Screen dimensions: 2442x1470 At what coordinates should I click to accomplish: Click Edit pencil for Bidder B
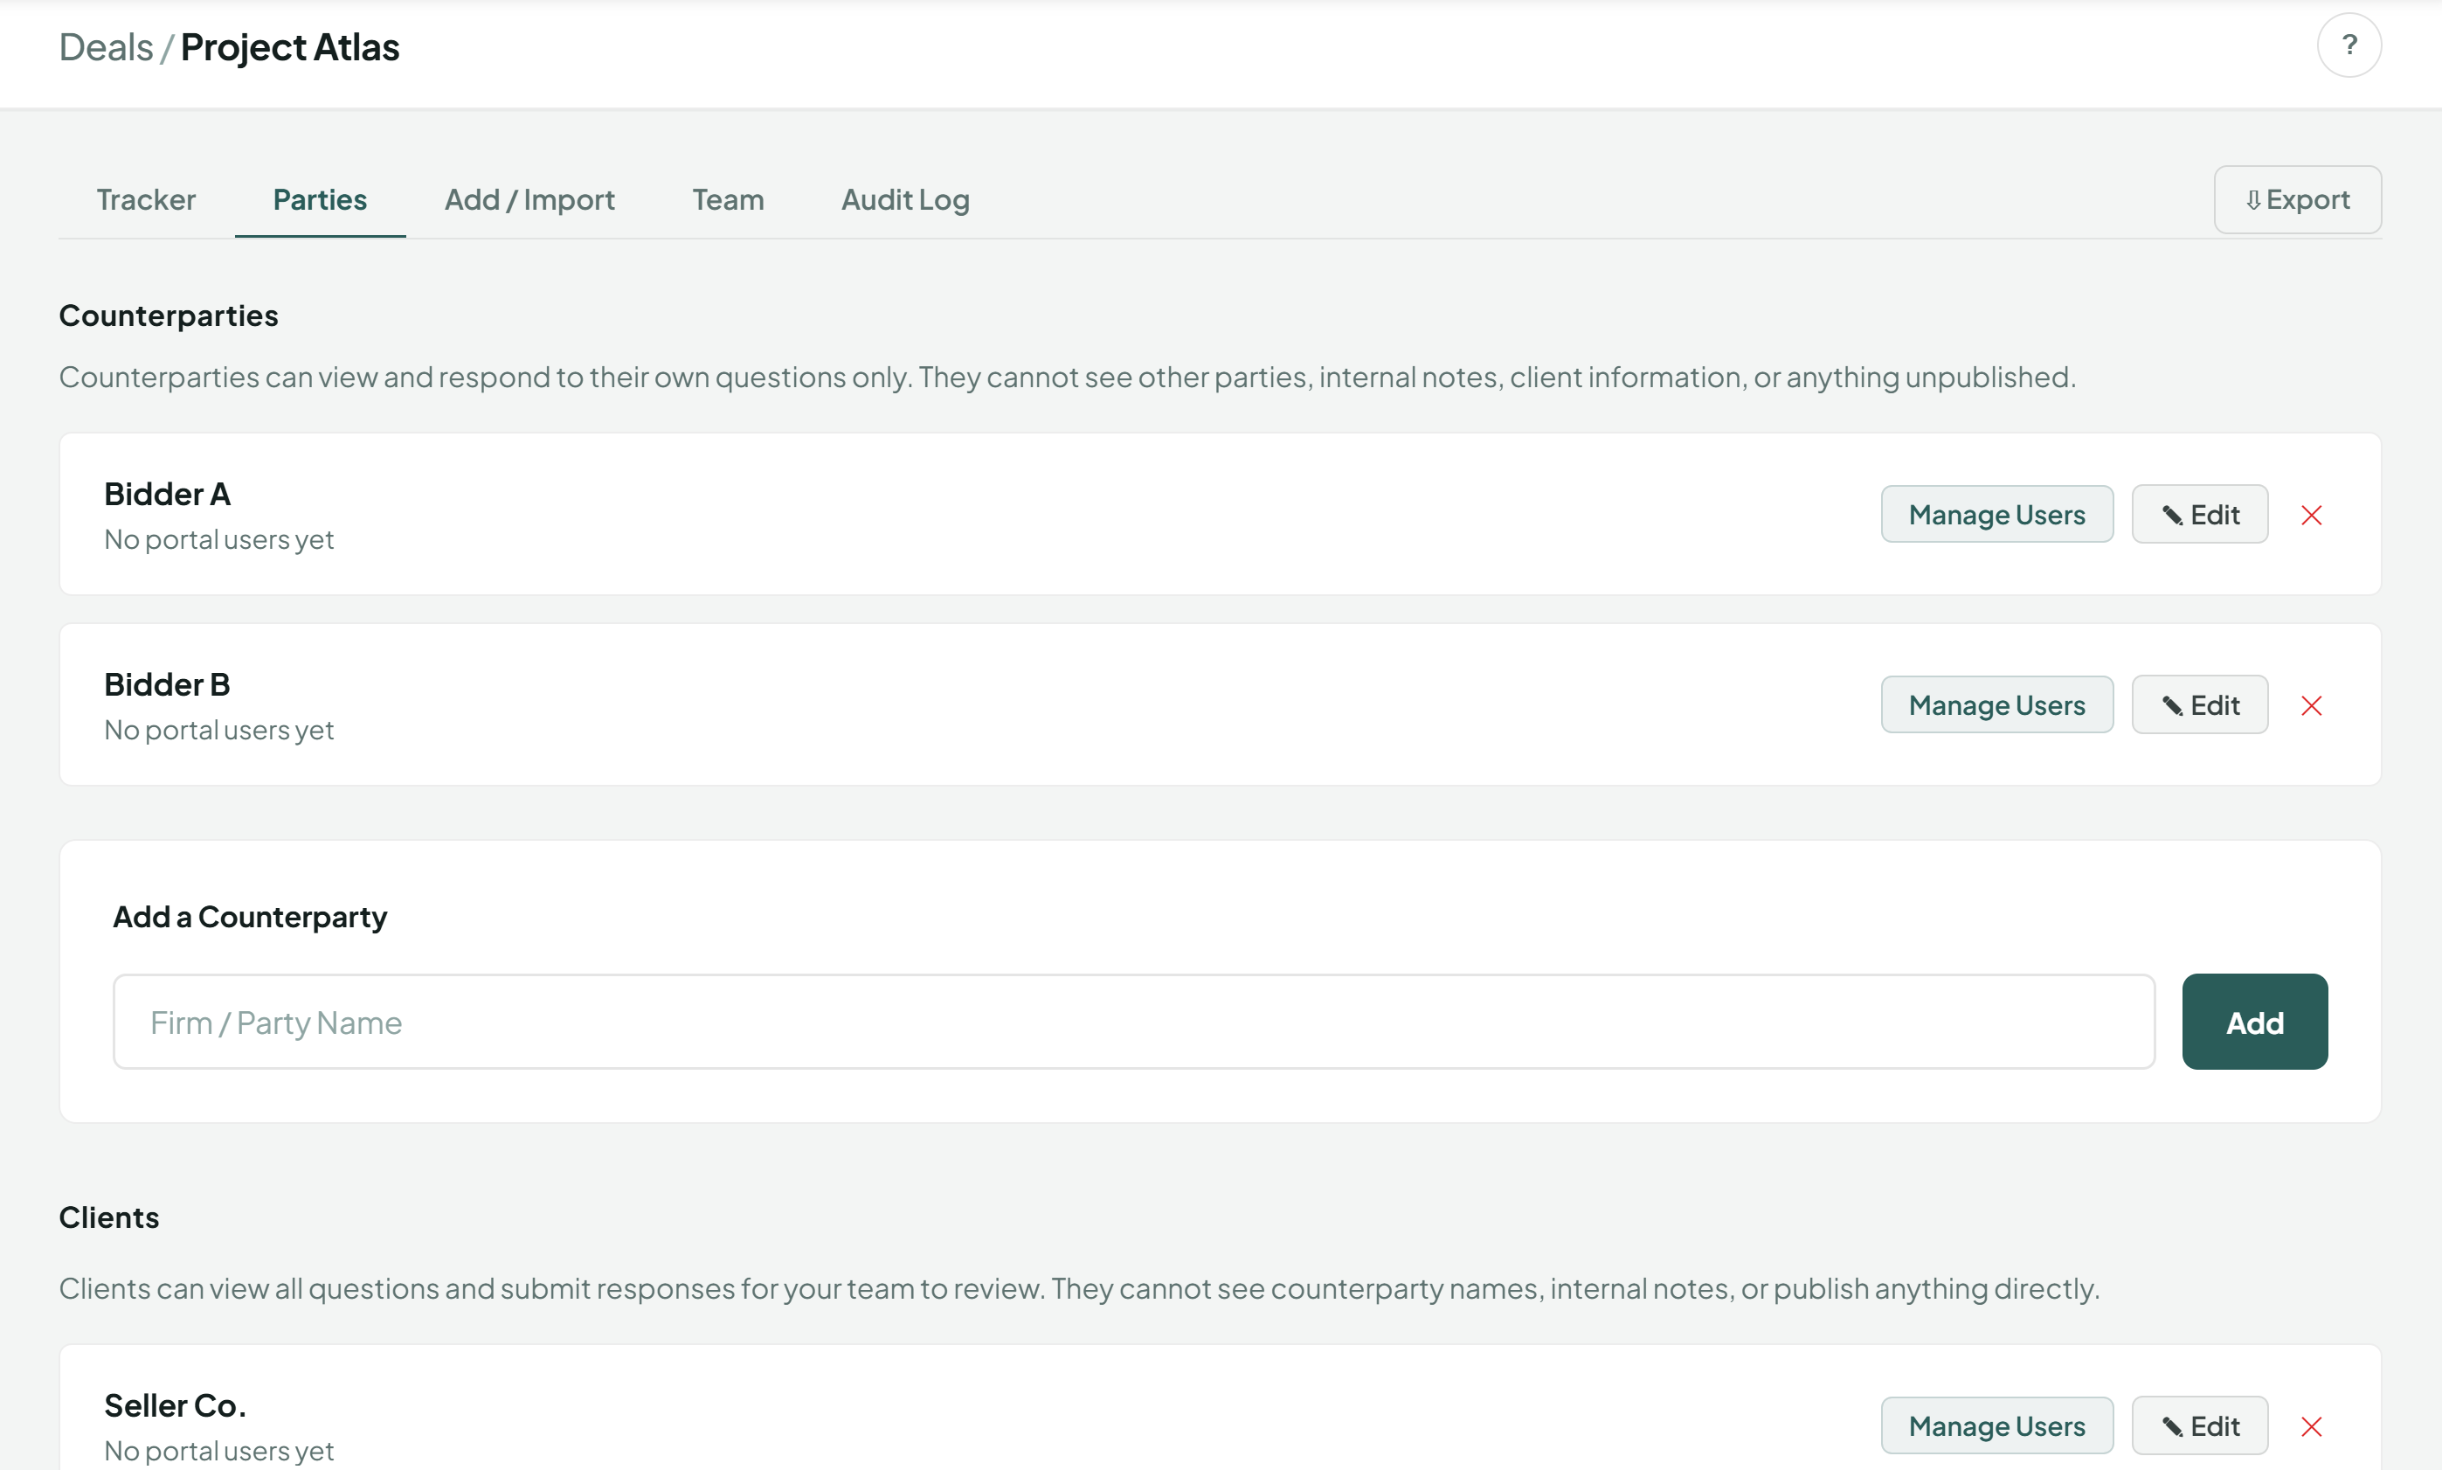pyautogui.click(x=2199, y=705)
